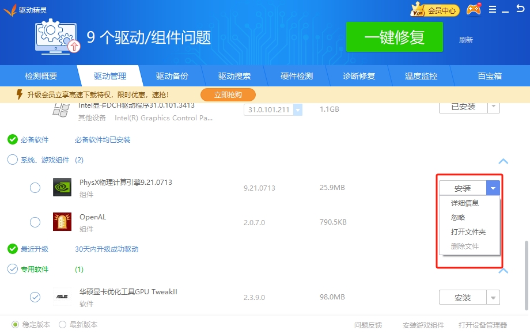Open the 问题反馈 link

point(368,325)
